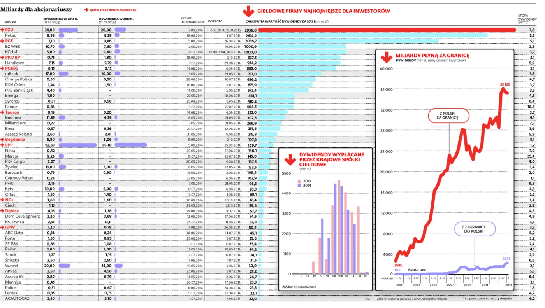The width and height of the screenshot is (545, 308).
Task: Click the red arrow beside Bogdanka
Action: (2, 139)
